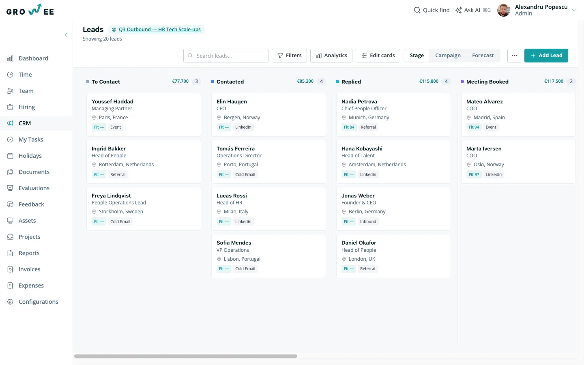Click the name Hana Kobayashi
Screen dimensions: 584x365
point(362,149)
